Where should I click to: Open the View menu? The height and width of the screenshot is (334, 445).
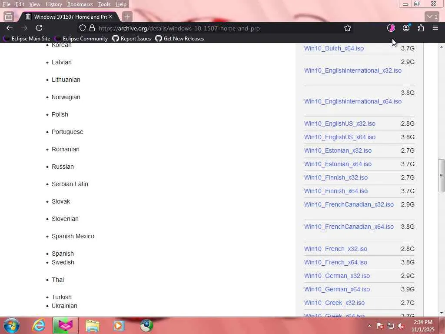coord(35,4)
